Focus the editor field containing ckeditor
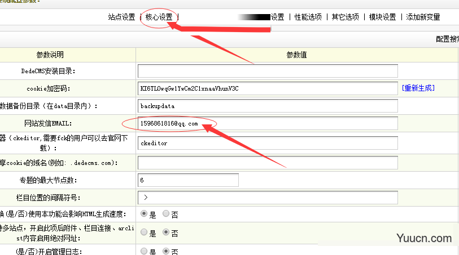This screenshot has height=255, width=459. [268, 143]
